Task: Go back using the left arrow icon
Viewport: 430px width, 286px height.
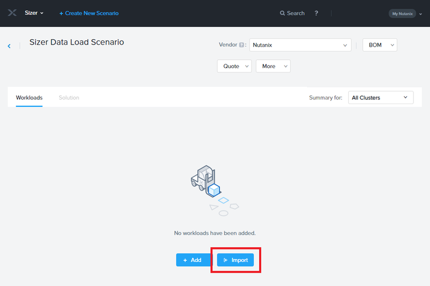Action: click(x=9, y=46)
